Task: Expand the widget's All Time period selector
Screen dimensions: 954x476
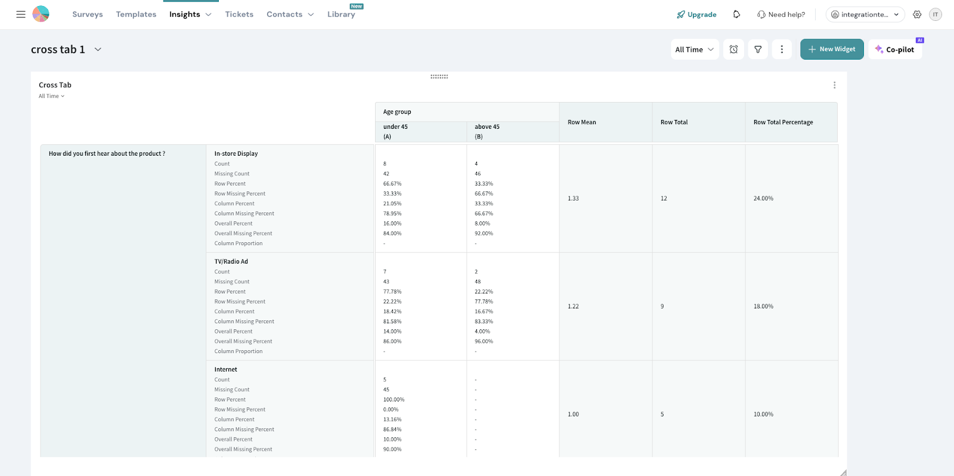Action: tap(52, 96)
